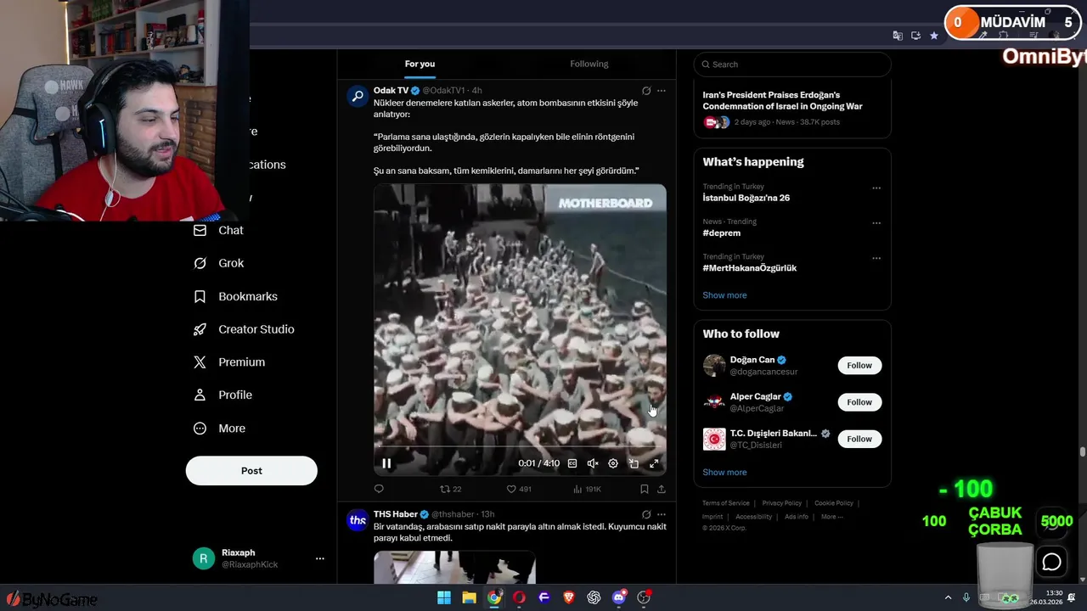Screen dimensions: 1087x611
Task: Pause the Odak TV video
Action: (386, 463)
